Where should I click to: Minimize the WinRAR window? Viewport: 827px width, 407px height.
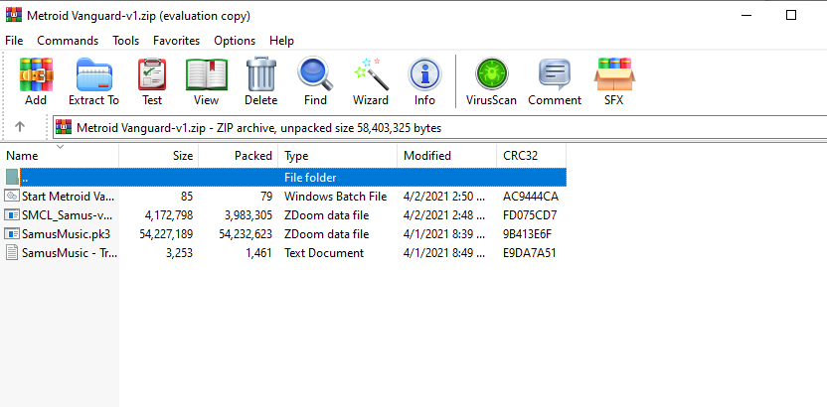[x=745, y=15]
